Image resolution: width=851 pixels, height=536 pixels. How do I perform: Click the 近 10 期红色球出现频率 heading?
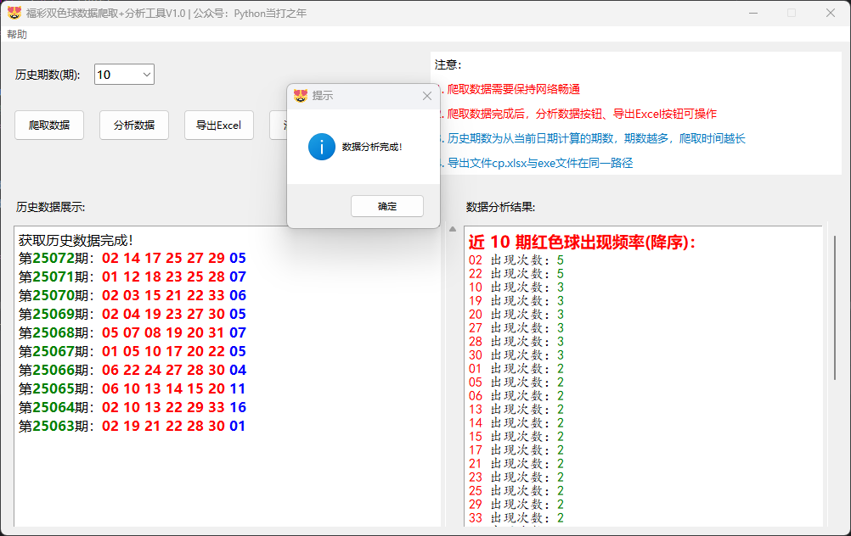tap(582, 242)
